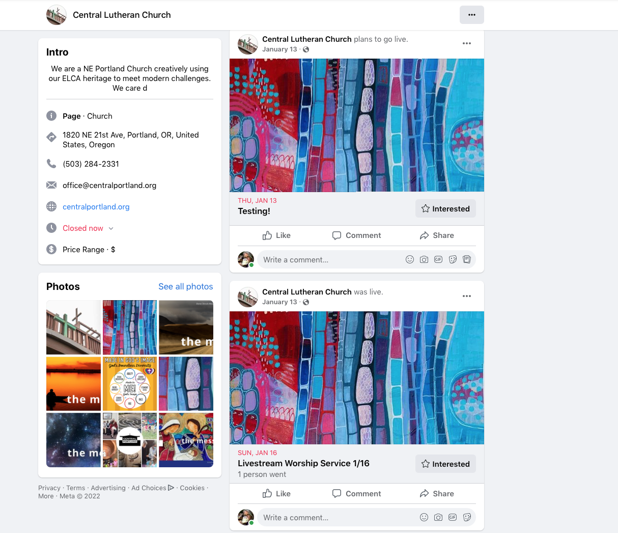Image resolution: width=618 pixels, height=533 pixels.
Task: Insert a GIF in the Testing! comment box
Action: pyautogui.click(x=438, y=259)
